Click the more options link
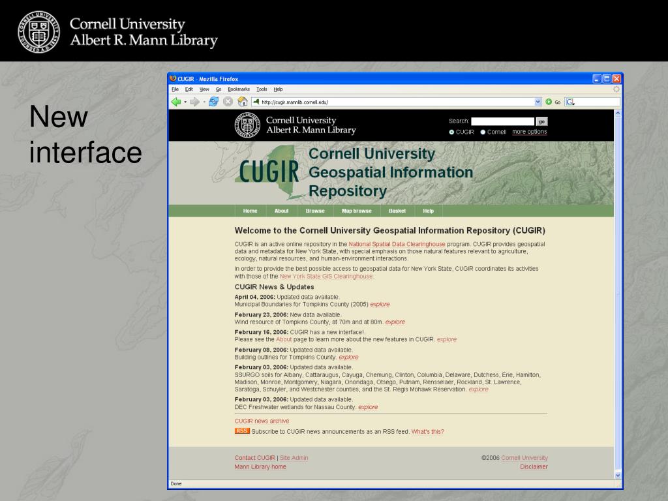668x501 pixels. click(x=530, y=132)
